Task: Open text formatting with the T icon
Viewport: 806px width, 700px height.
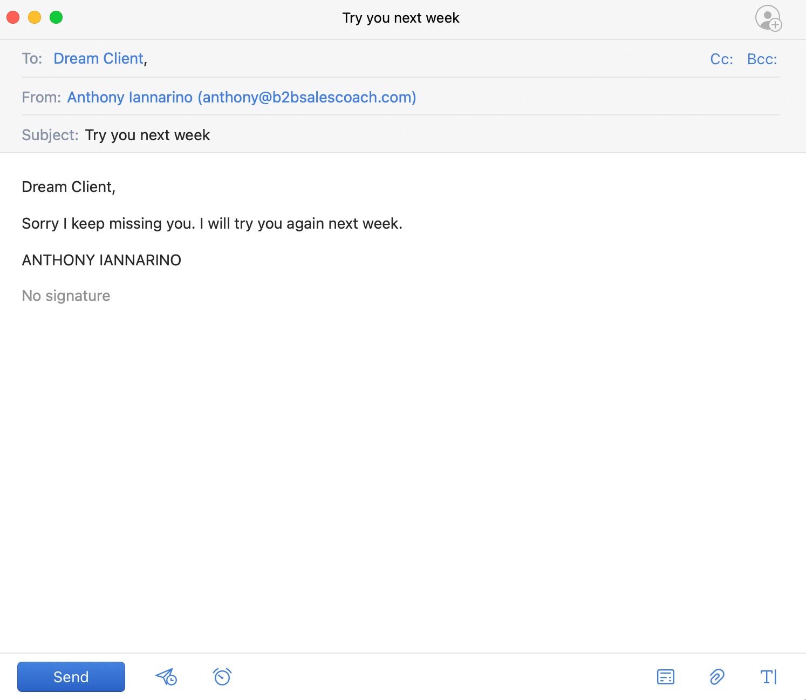Action: tap(768, 676)
